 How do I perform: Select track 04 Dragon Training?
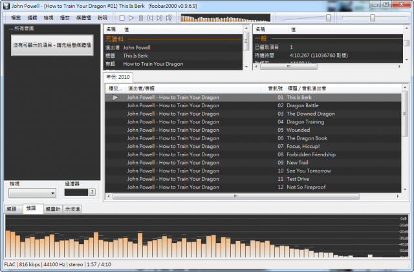[253, 122]
